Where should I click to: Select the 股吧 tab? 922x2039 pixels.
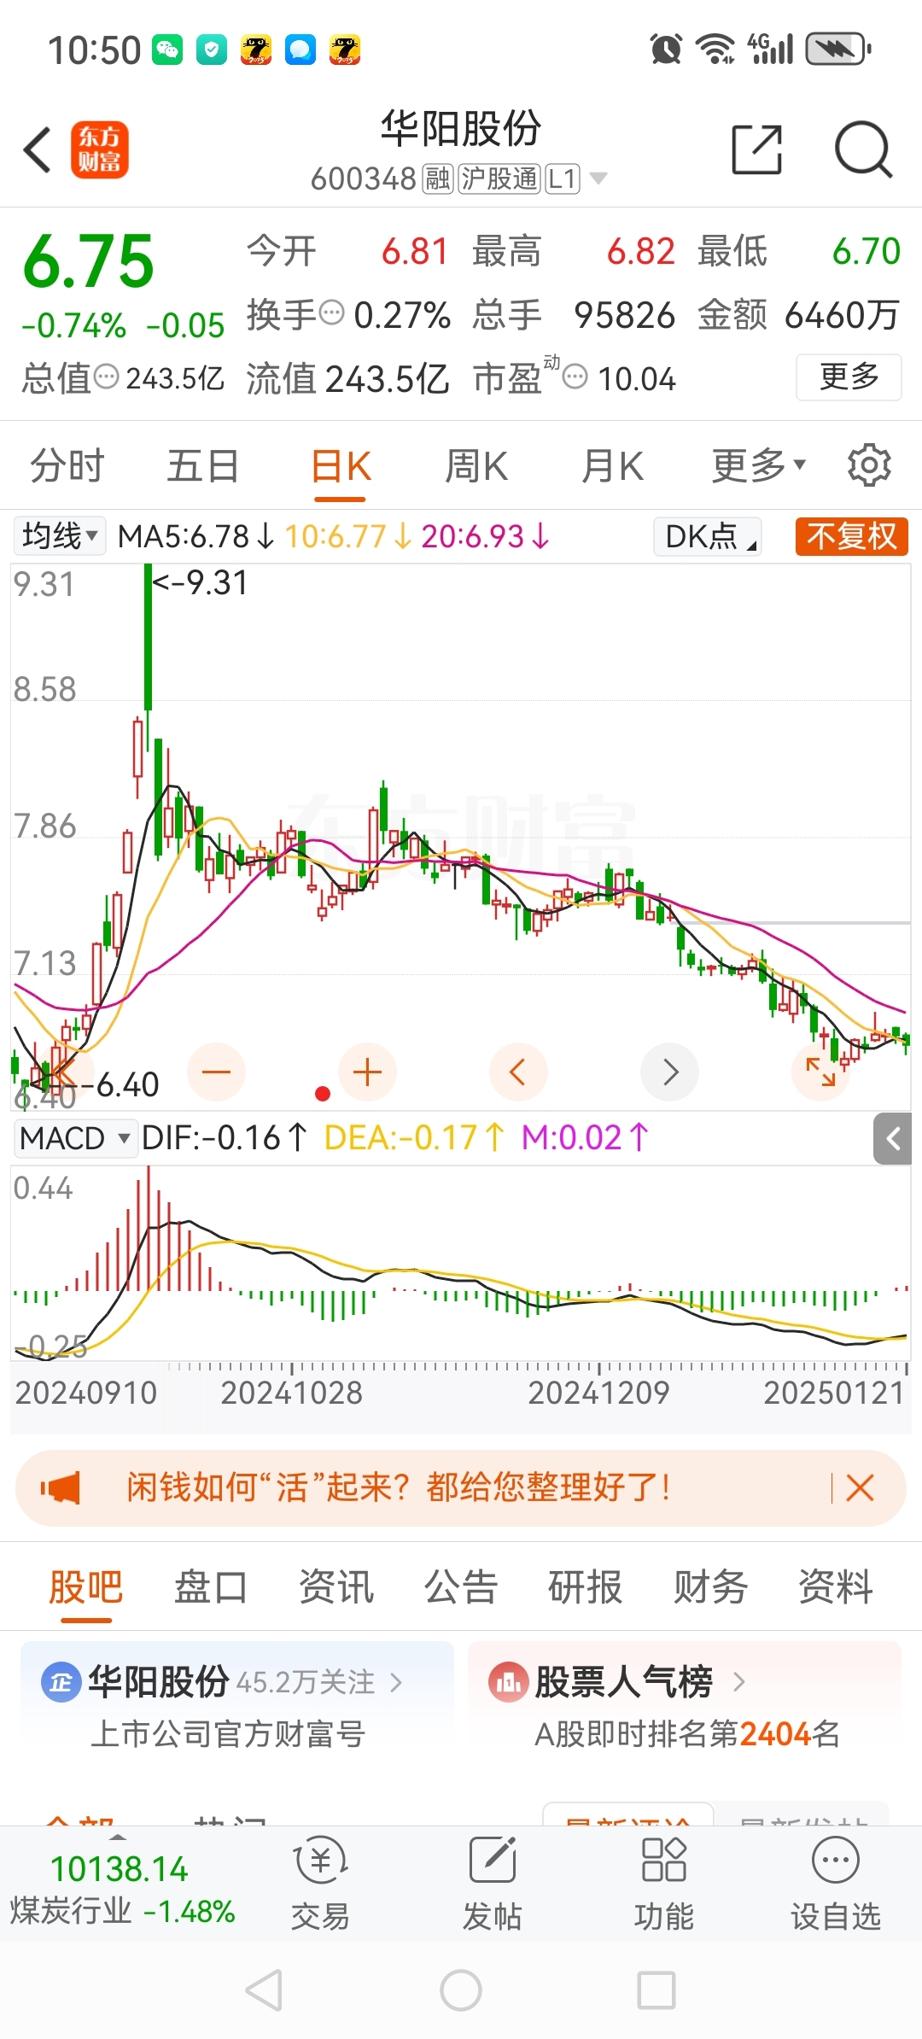coord(85,1587)
